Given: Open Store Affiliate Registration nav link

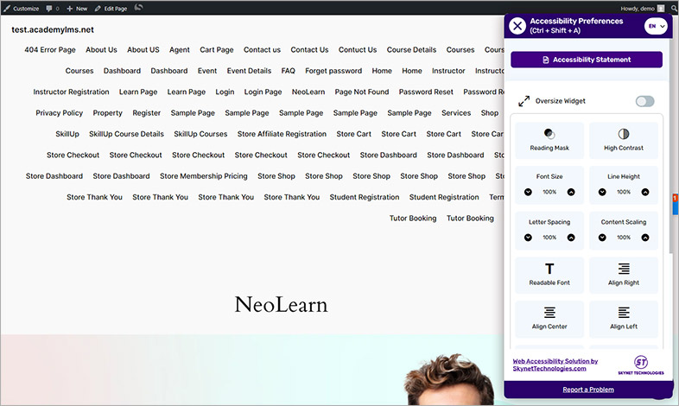Looking at the screenshot, I should tap(282, 134).
